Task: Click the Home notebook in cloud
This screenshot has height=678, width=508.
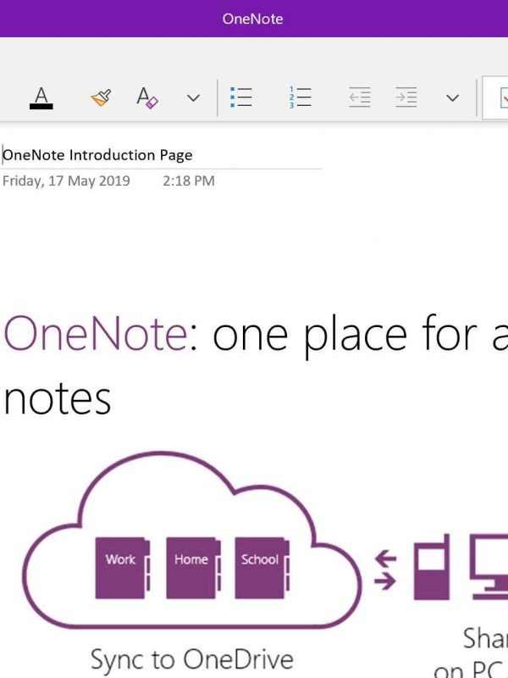Action: click(193, 568)
